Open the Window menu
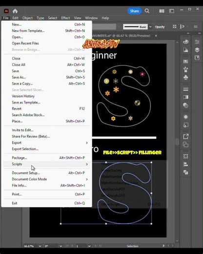 click(x=91, y=18)
